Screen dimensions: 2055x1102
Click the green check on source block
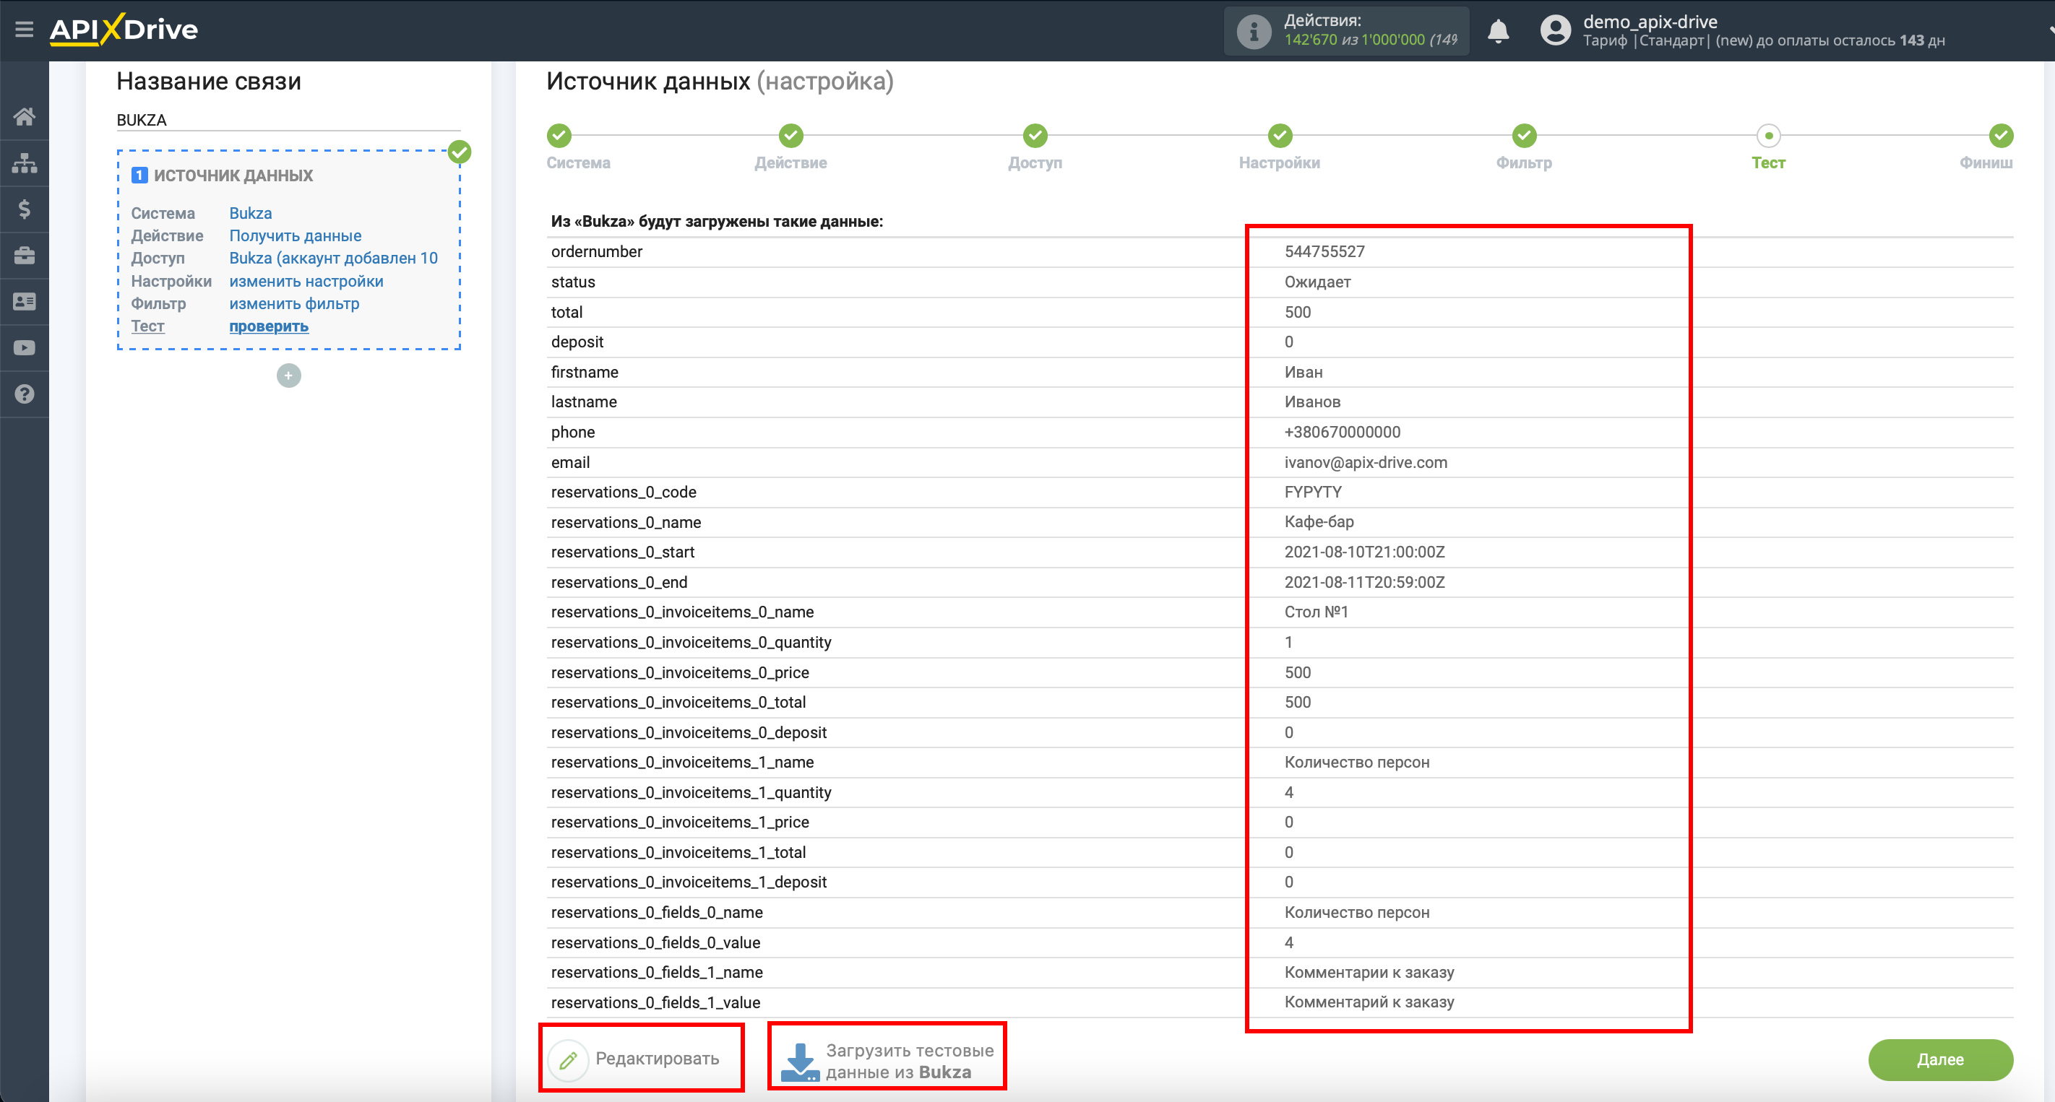click(x=460, y=152)
